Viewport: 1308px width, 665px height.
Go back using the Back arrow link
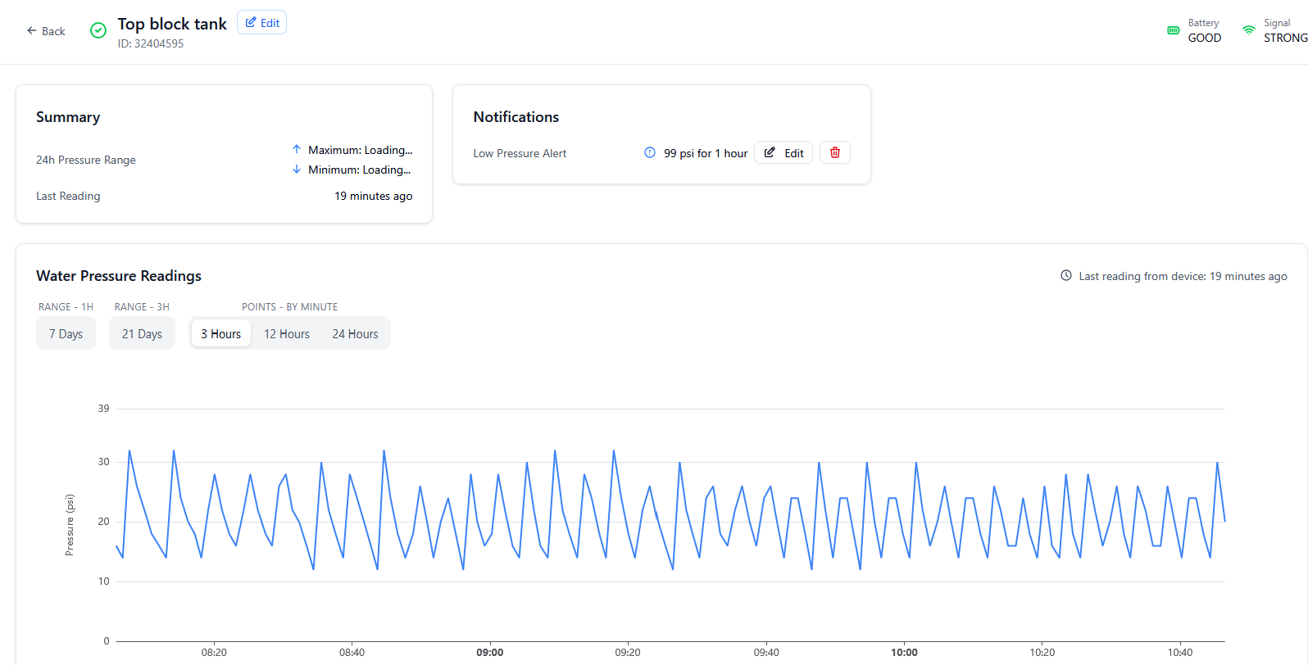click(x=46, y=31)
